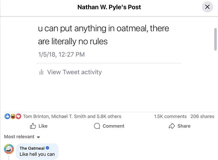Click the Like button label
The image size is (218, 160).
(43, 126)
